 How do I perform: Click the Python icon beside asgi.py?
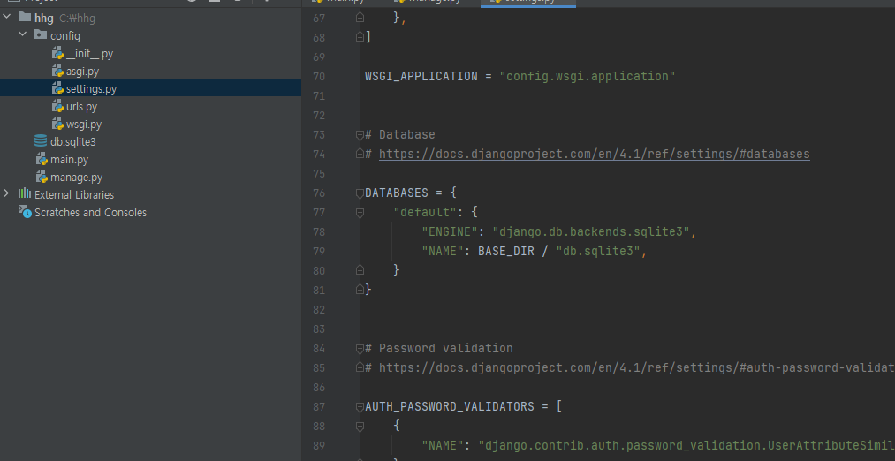tap(57, 72)
